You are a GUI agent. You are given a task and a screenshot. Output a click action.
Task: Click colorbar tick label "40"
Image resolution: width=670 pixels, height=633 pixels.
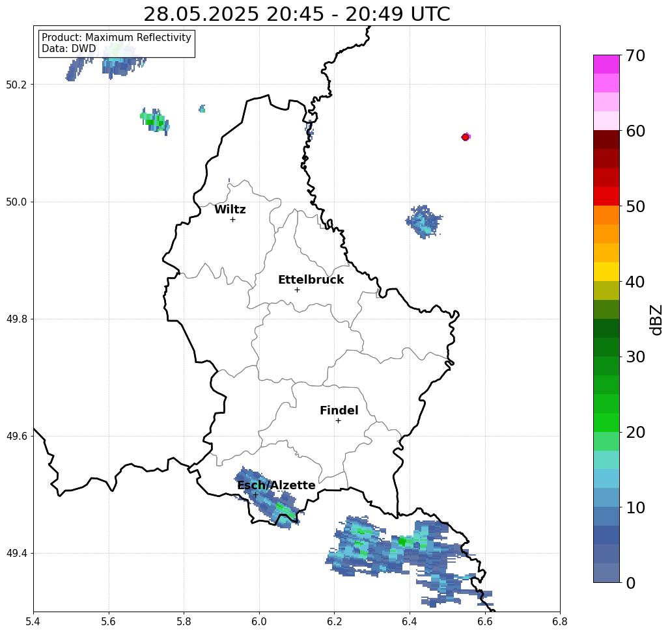pyautogui.click(x=635, y=282)
